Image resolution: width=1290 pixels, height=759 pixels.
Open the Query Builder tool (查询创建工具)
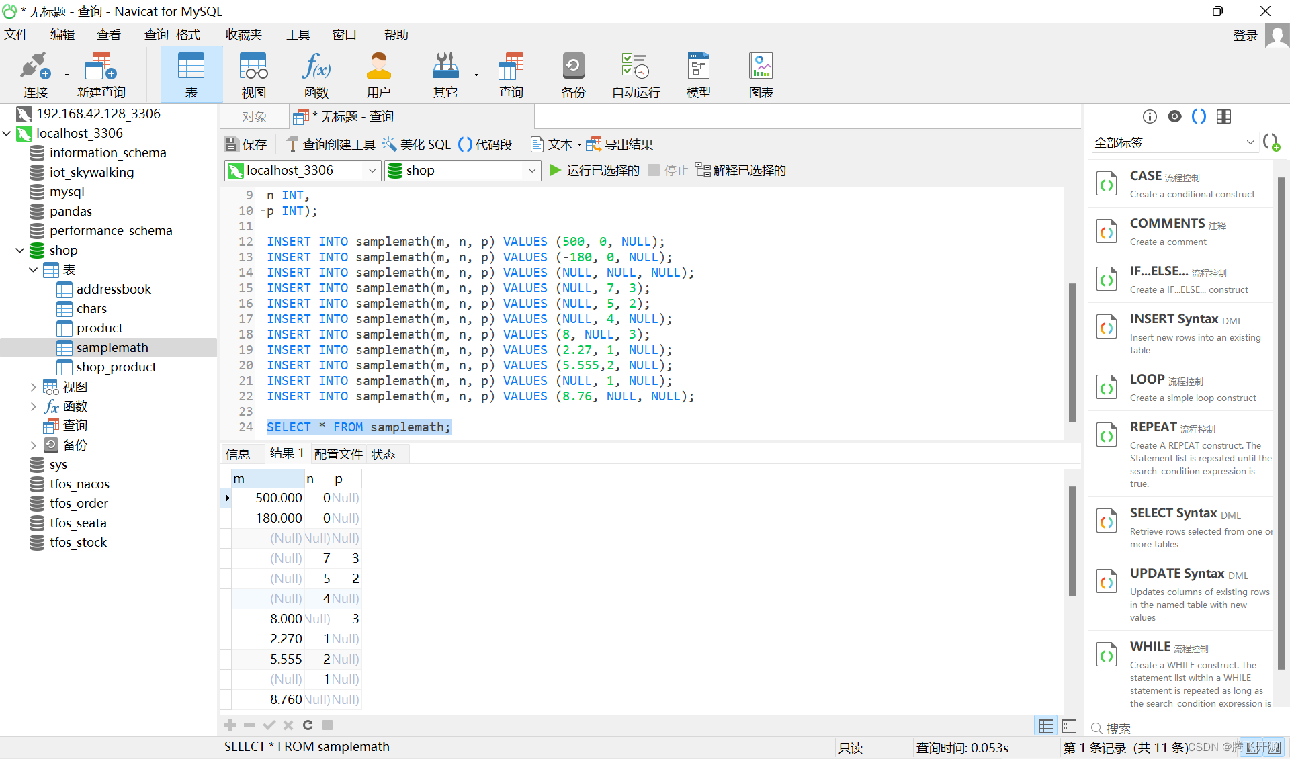(x=331, y=144)
